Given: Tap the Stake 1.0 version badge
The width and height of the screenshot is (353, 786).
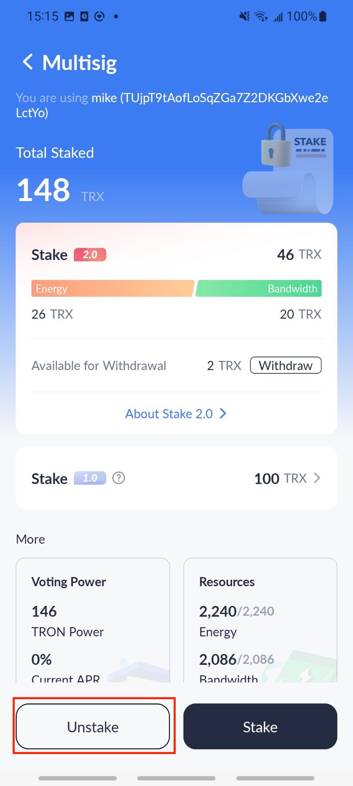Looking at the screenshot, I should coord(90,478).
